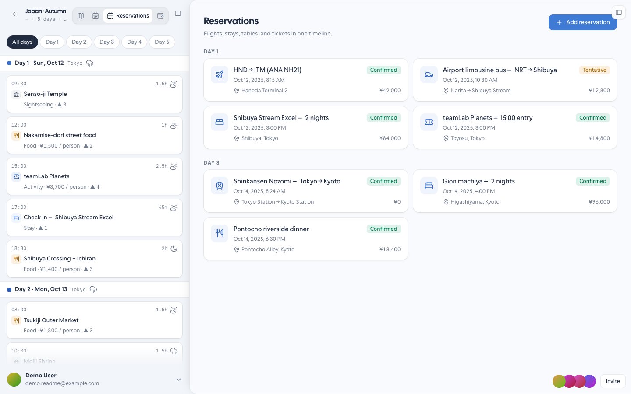631x394 pixels.
Task: Collapse the left sidebar panel
Action: (178, 13)
